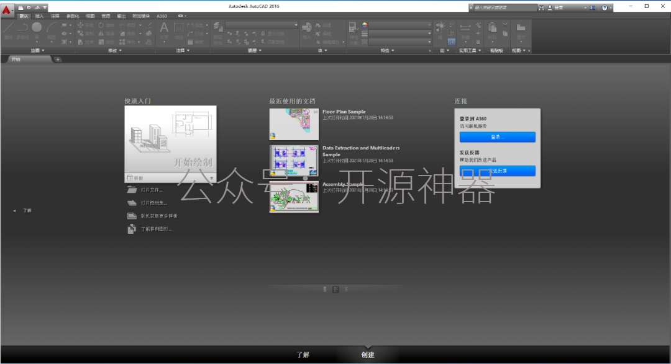Click the Rotate (旋转) tool icon
Viewport: 671px width, 364px height.
coord(101,25)
